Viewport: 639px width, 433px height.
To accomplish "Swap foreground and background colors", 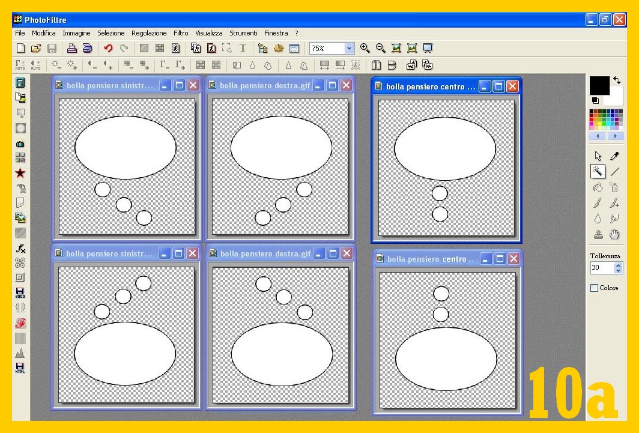I will pyautogui.click(x=617, y=80).
